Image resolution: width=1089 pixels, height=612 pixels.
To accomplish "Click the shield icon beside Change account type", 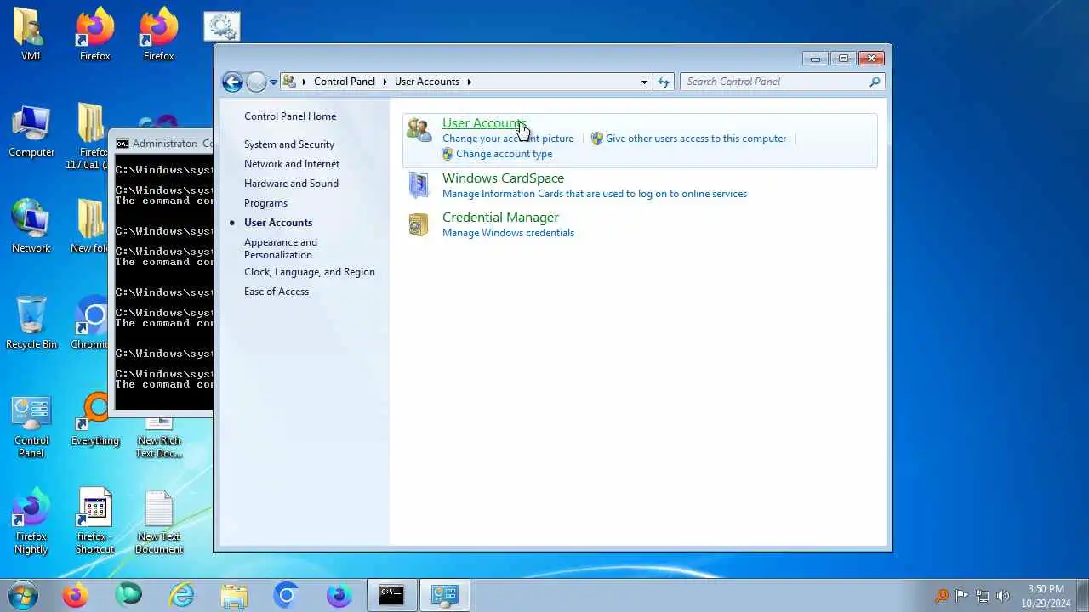I will [x=448, y=154].
